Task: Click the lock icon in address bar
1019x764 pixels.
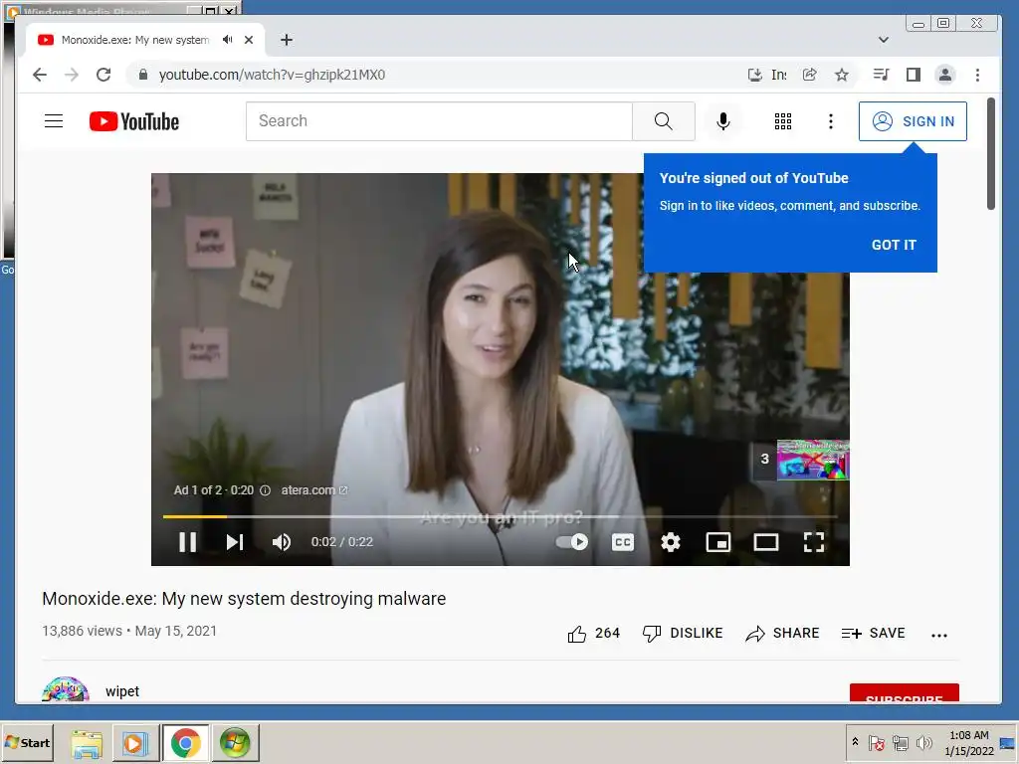Action: click(x=143, y=75)
